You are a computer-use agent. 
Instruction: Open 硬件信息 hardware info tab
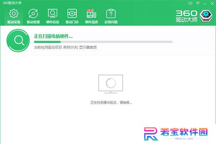[53, 16]
